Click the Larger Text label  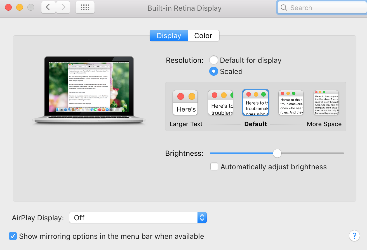coord(186,124)
